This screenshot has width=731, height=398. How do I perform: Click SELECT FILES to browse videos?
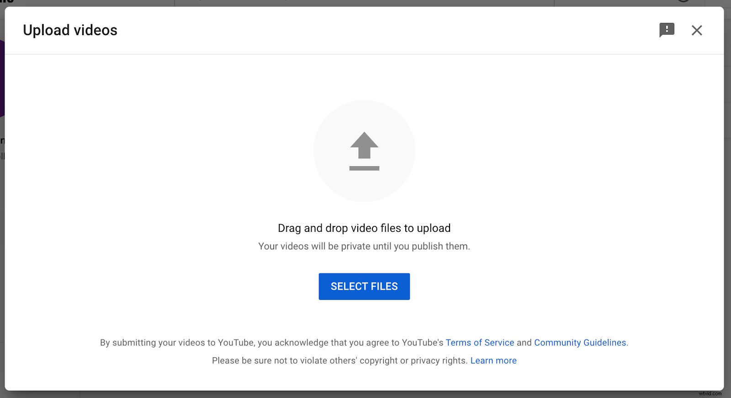364,286
